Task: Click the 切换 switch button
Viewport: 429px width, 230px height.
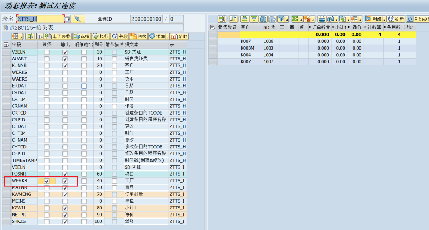Action: 139,36
